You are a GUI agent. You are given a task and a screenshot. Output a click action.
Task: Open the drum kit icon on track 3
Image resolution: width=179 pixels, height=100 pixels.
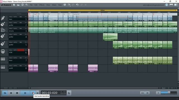click(x=3, y=30)
